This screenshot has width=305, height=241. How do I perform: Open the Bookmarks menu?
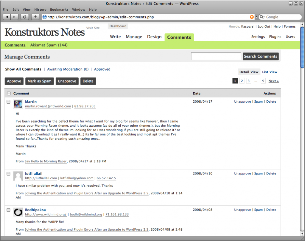click(x=59, y=9)
